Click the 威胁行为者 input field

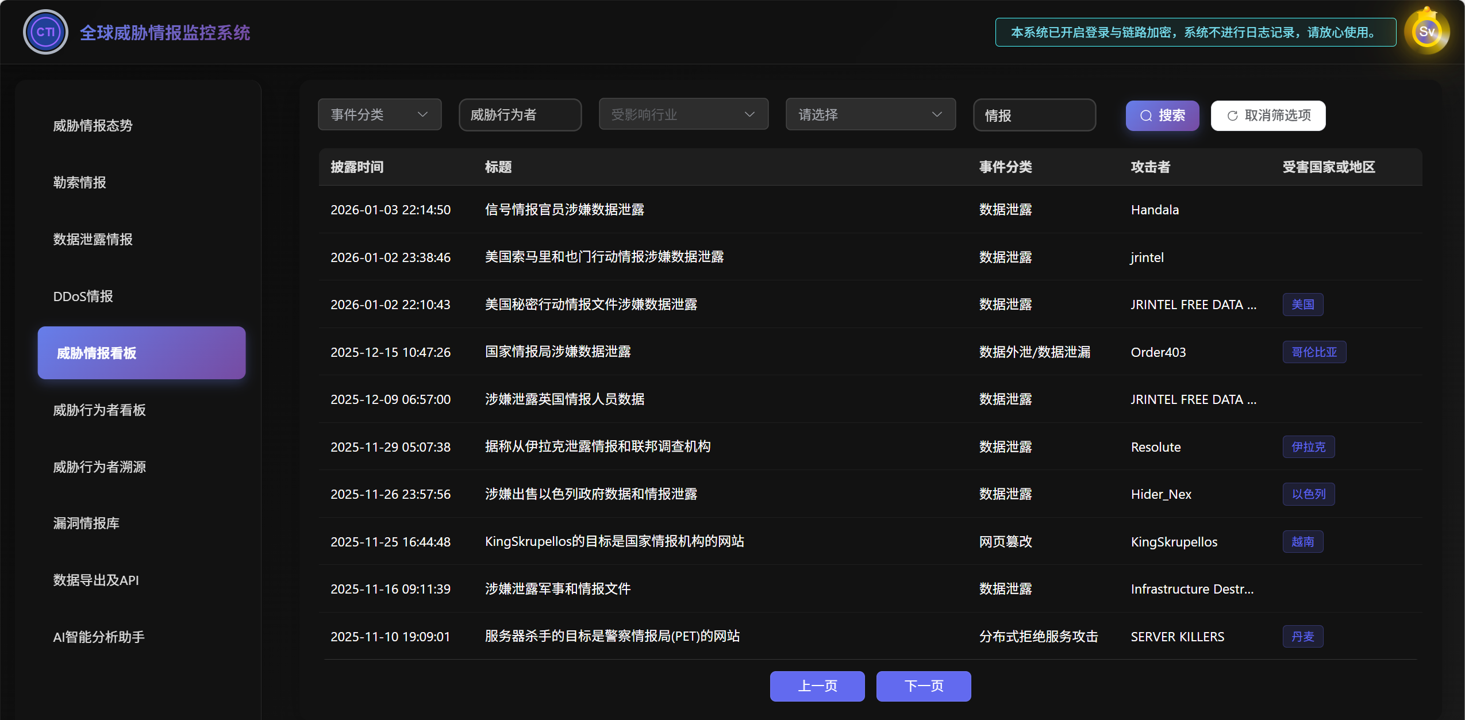tap(519, 115)
